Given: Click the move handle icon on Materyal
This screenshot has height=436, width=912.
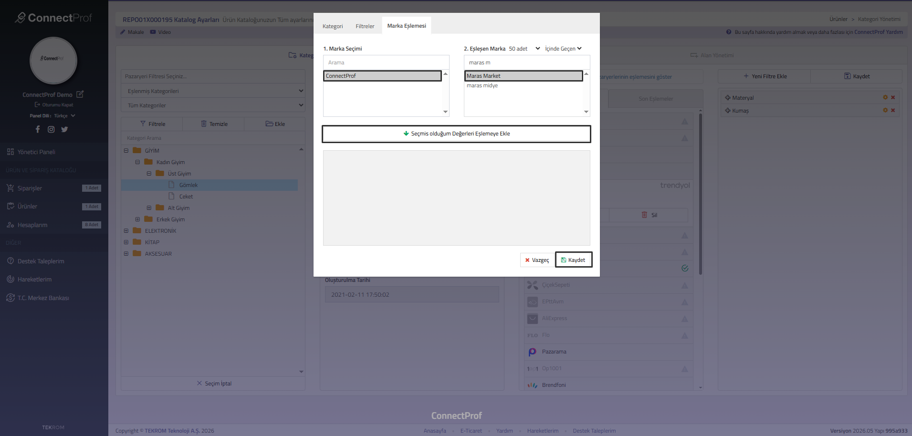Looking at the screenshot, I should (x=728, y=97).
